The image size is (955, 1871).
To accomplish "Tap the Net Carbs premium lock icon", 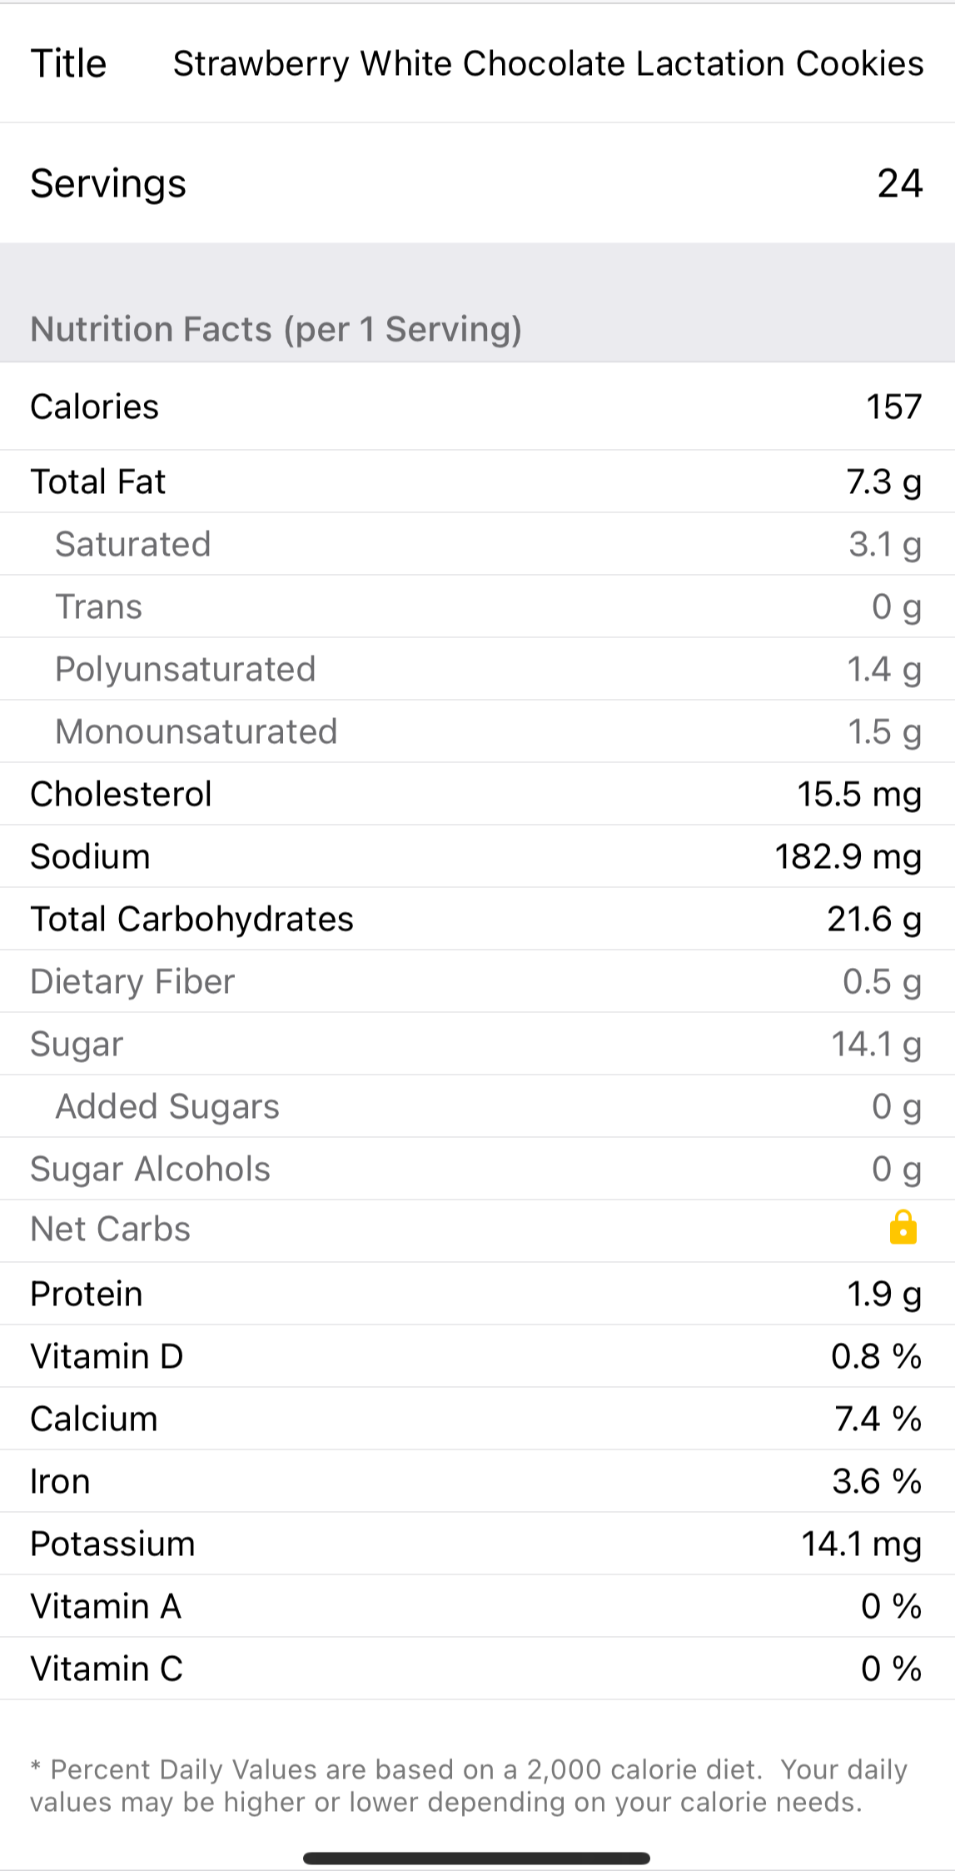I will tap(903, 1229).
